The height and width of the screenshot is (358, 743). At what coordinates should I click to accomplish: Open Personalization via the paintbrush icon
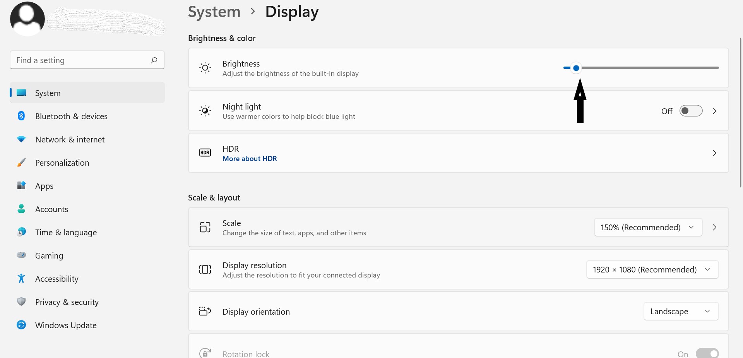click(x=21, y=163)
